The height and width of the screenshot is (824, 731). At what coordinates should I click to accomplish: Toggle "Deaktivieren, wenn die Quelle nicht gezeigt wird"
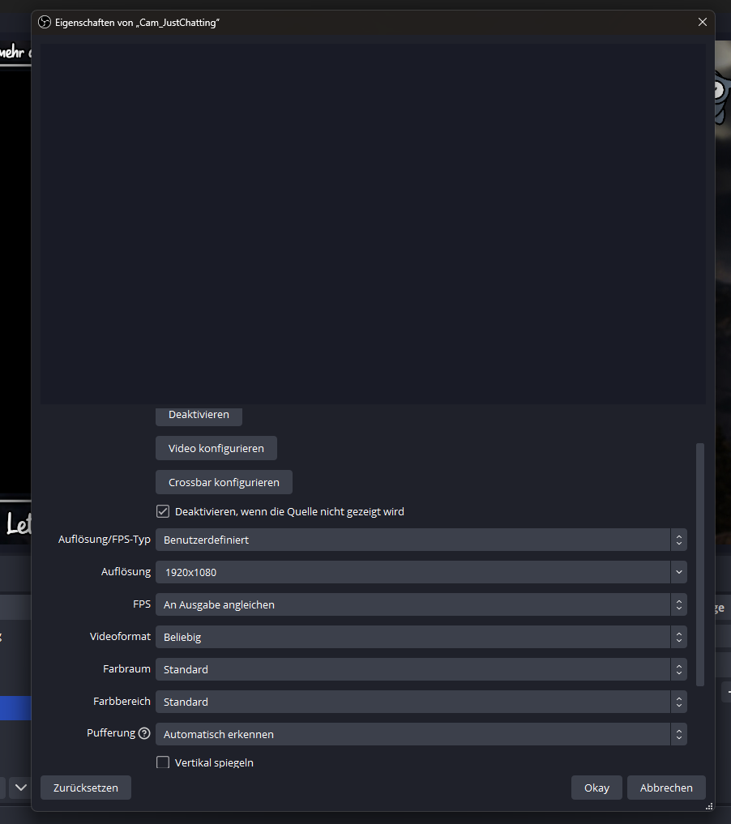(163, 511)
